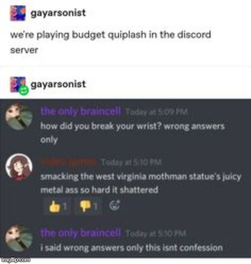Screen dimensions: 251x264
Task: Click the red-haired user's round avatar
Action: 19,167
